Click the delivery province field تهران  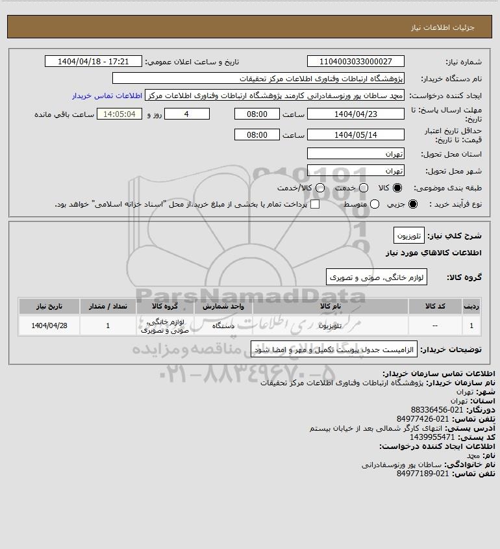click(355, 154)
